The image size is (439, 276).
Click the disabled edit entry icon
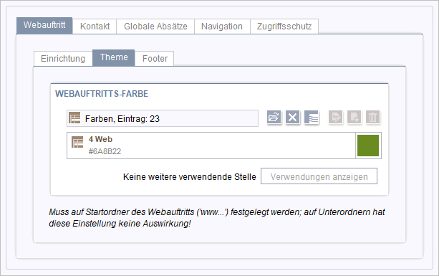pos(335,117)
